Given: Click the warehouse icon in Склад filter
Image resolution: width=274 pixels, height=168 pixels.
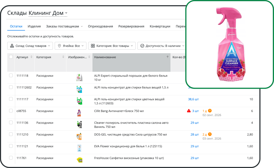Looking at the screenshot, I should tap(12, 46).
